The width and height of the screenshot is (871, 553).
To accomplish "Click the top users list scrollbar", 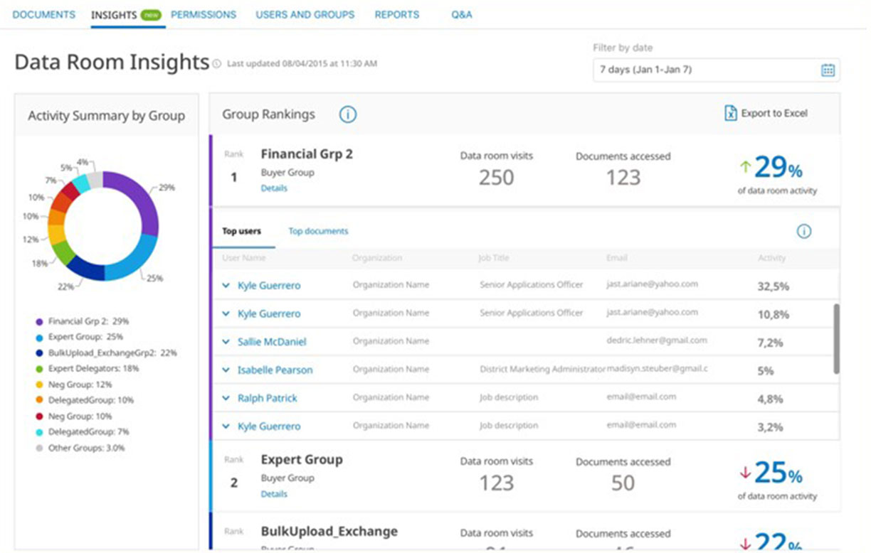I will pos(836,338).
